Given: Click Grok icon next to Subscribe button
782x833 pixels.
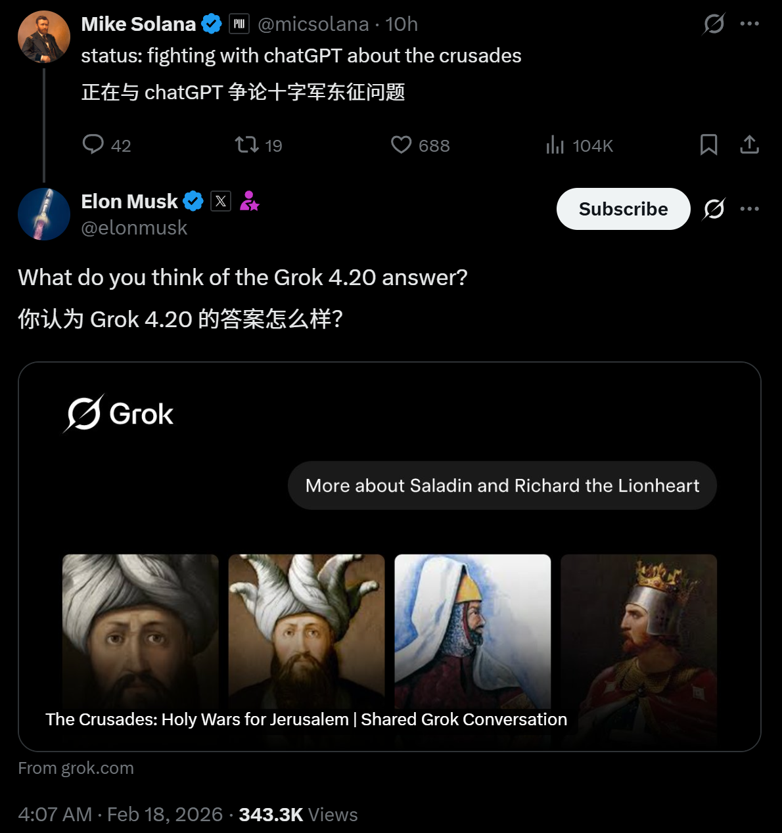Looking at the screenshot, I should coord(714,209).
